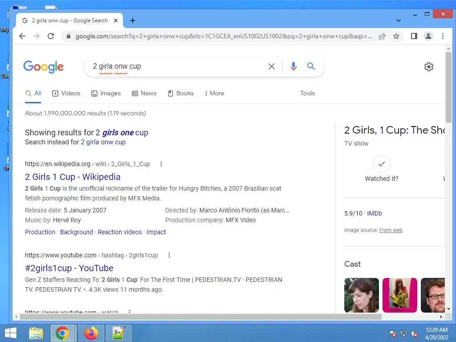
Task: Jump to Production section sitelink
Action: pyautogui.click(x=40, y=232)
